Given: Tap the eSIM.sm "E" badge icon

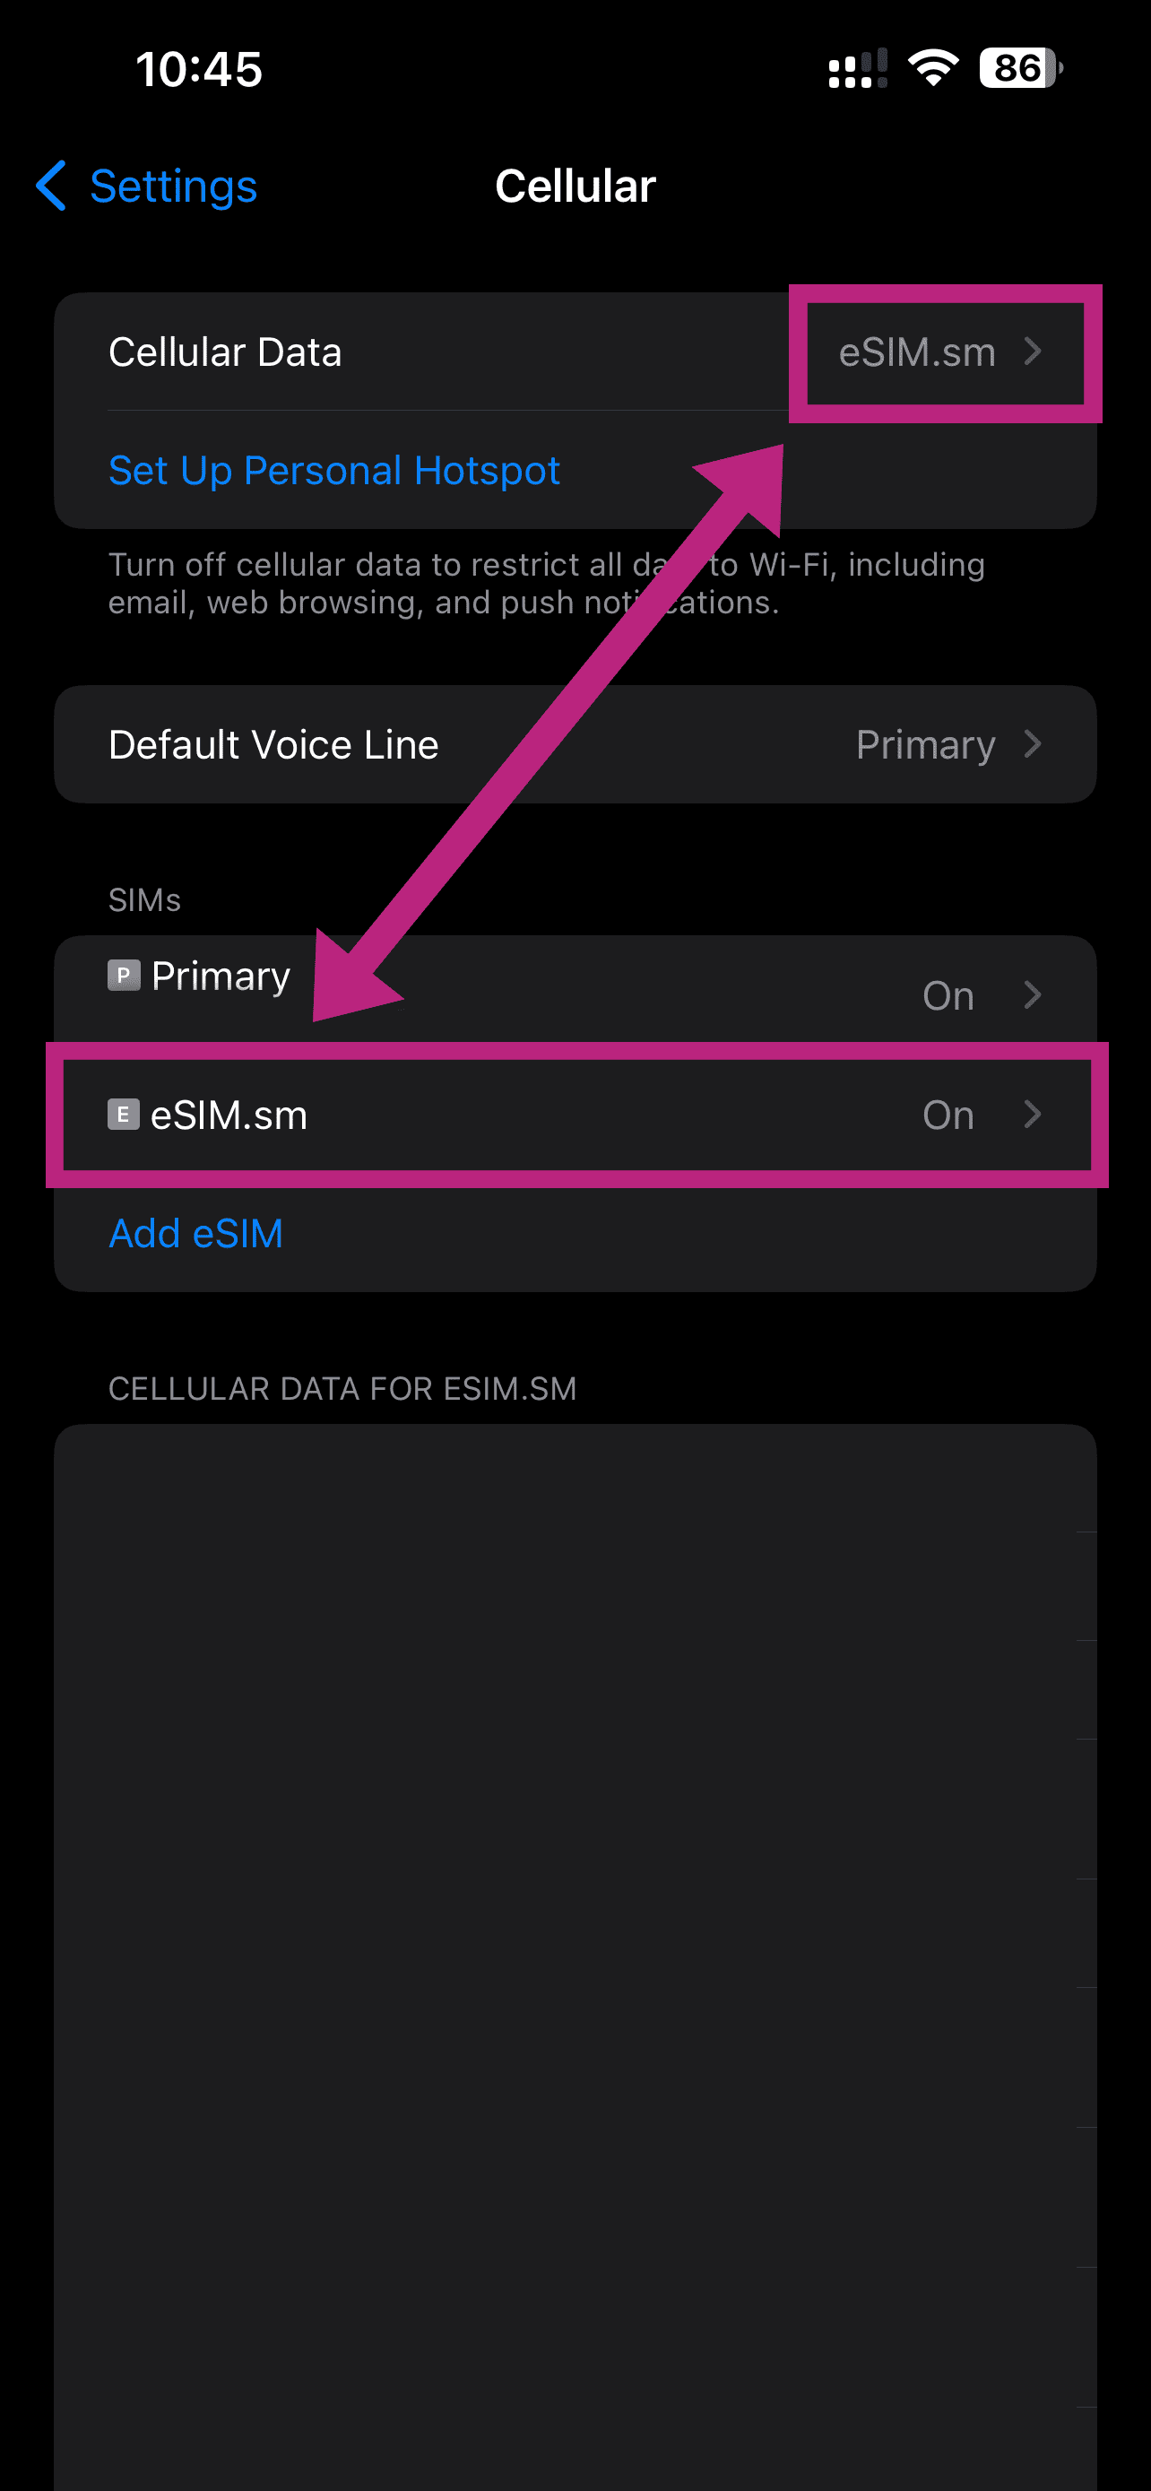Looking at the screenshot, I should pos(123,1114).
